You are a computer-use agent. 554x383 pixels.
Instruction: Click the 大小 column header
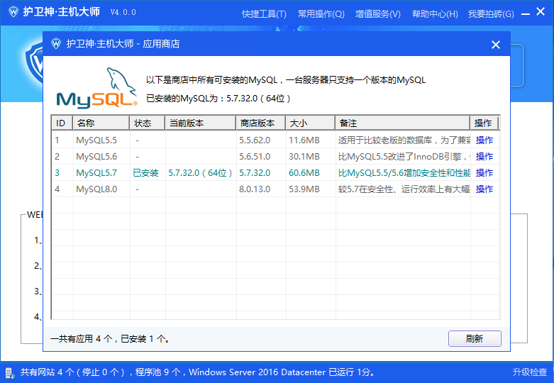coord(310,123)
